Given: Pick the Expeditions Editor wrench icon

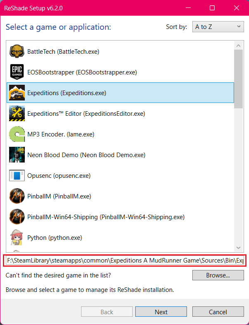Looking at the screenshot, I should click(x=17, y=113).
